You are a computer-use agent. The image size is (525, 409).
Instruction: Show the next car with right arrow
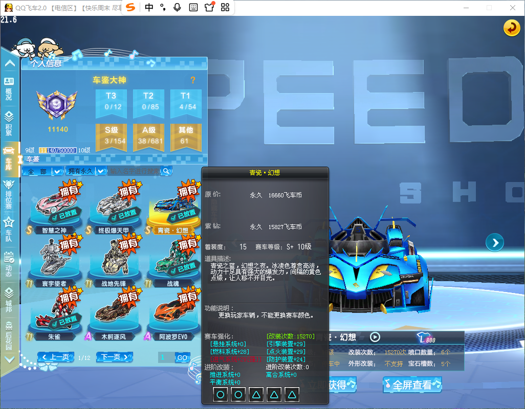[494, 243]
